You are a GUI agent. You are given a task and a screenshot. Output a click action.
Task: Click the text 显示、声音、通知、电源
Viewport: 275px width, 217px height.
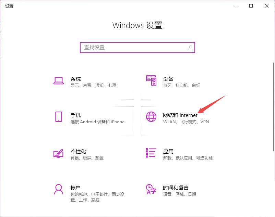pos(93,86)
